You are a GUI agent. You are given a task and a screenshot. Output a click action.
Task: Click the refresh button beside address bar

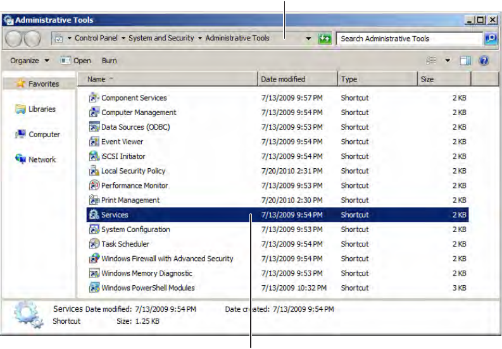pos(325,39)
